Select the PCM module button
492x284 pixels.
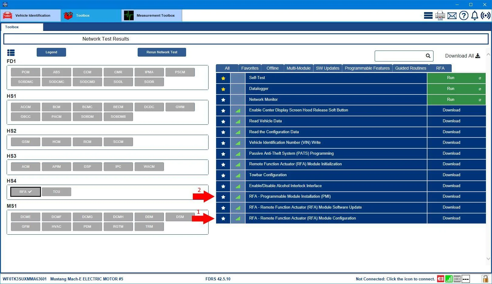tap(25, 72)
